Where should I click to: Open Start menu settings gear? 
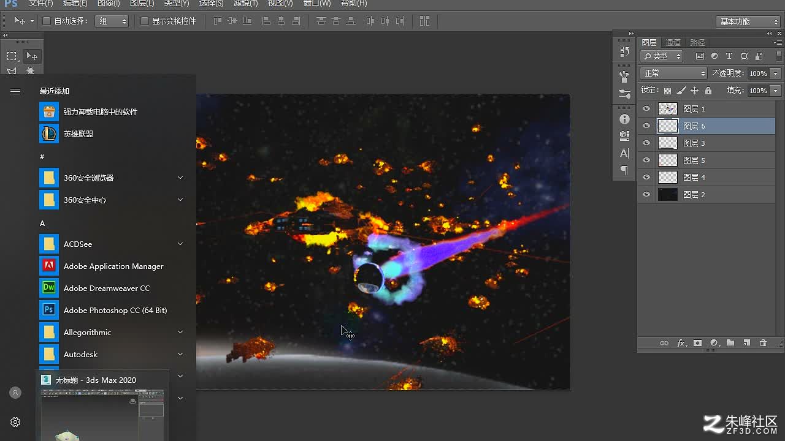15,422
